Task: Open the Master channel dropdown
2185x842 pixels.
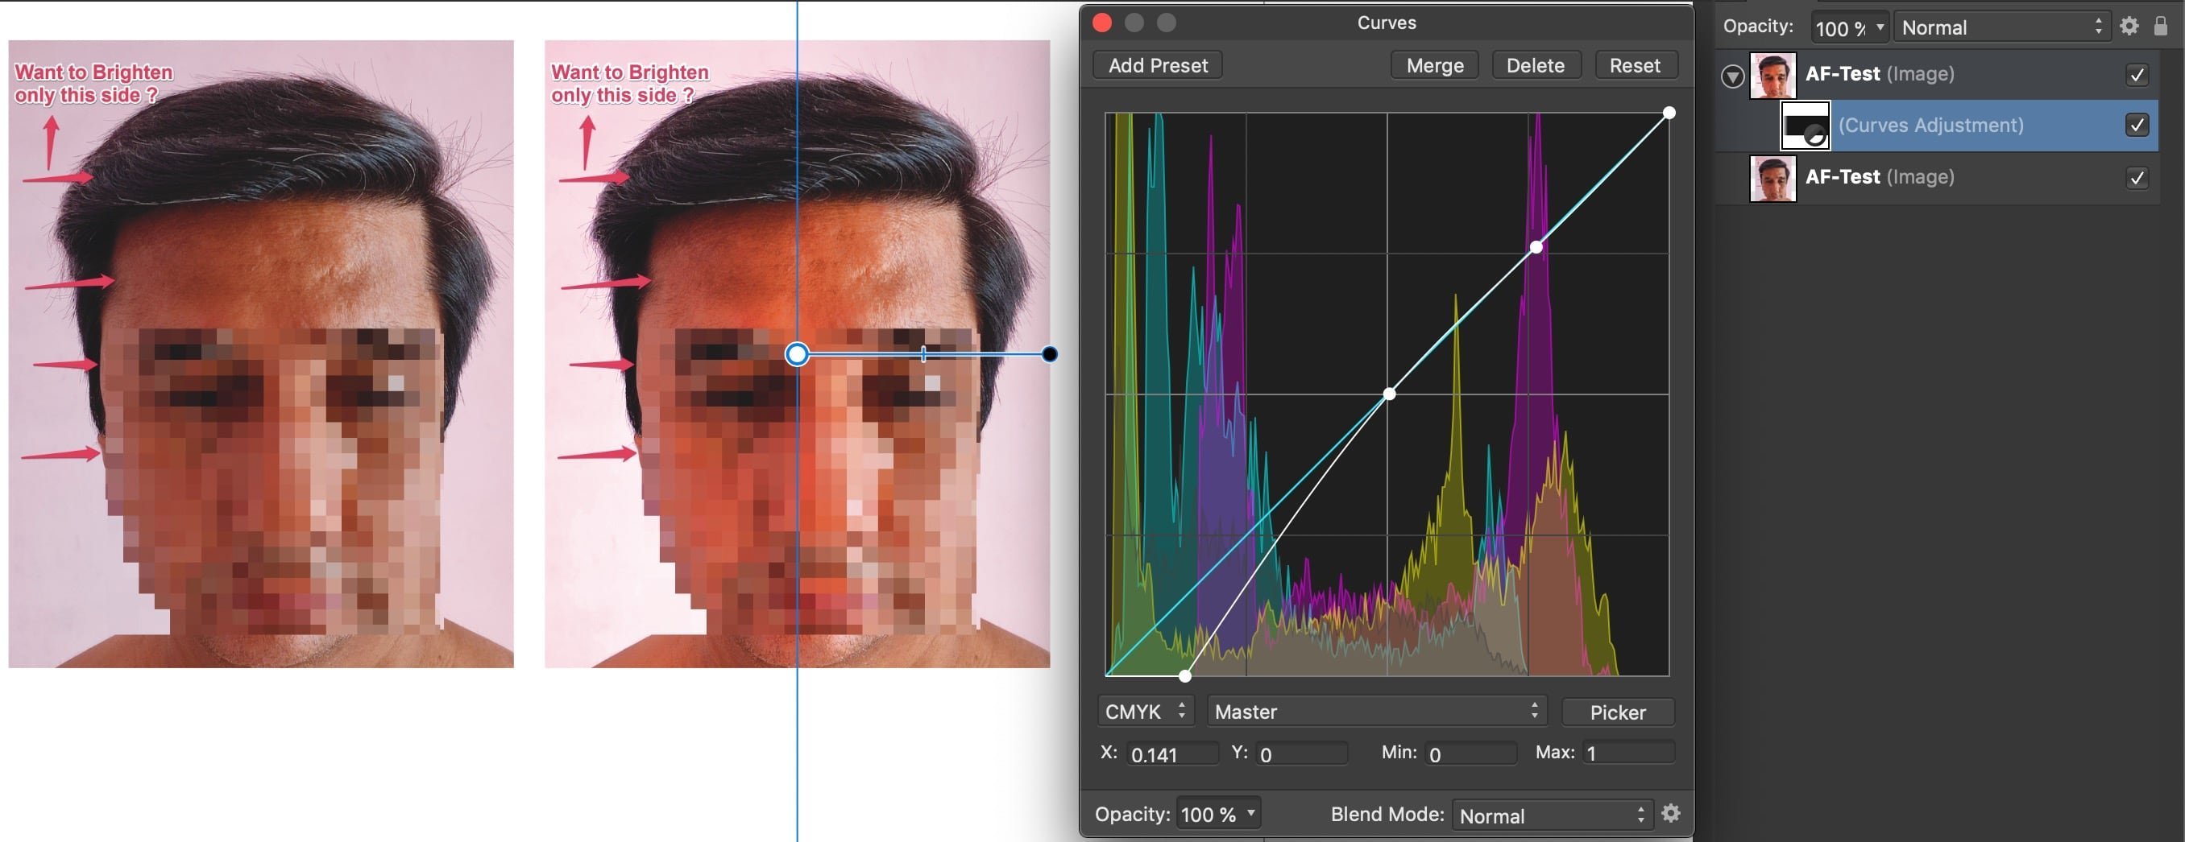Action: click(1376, 712)
